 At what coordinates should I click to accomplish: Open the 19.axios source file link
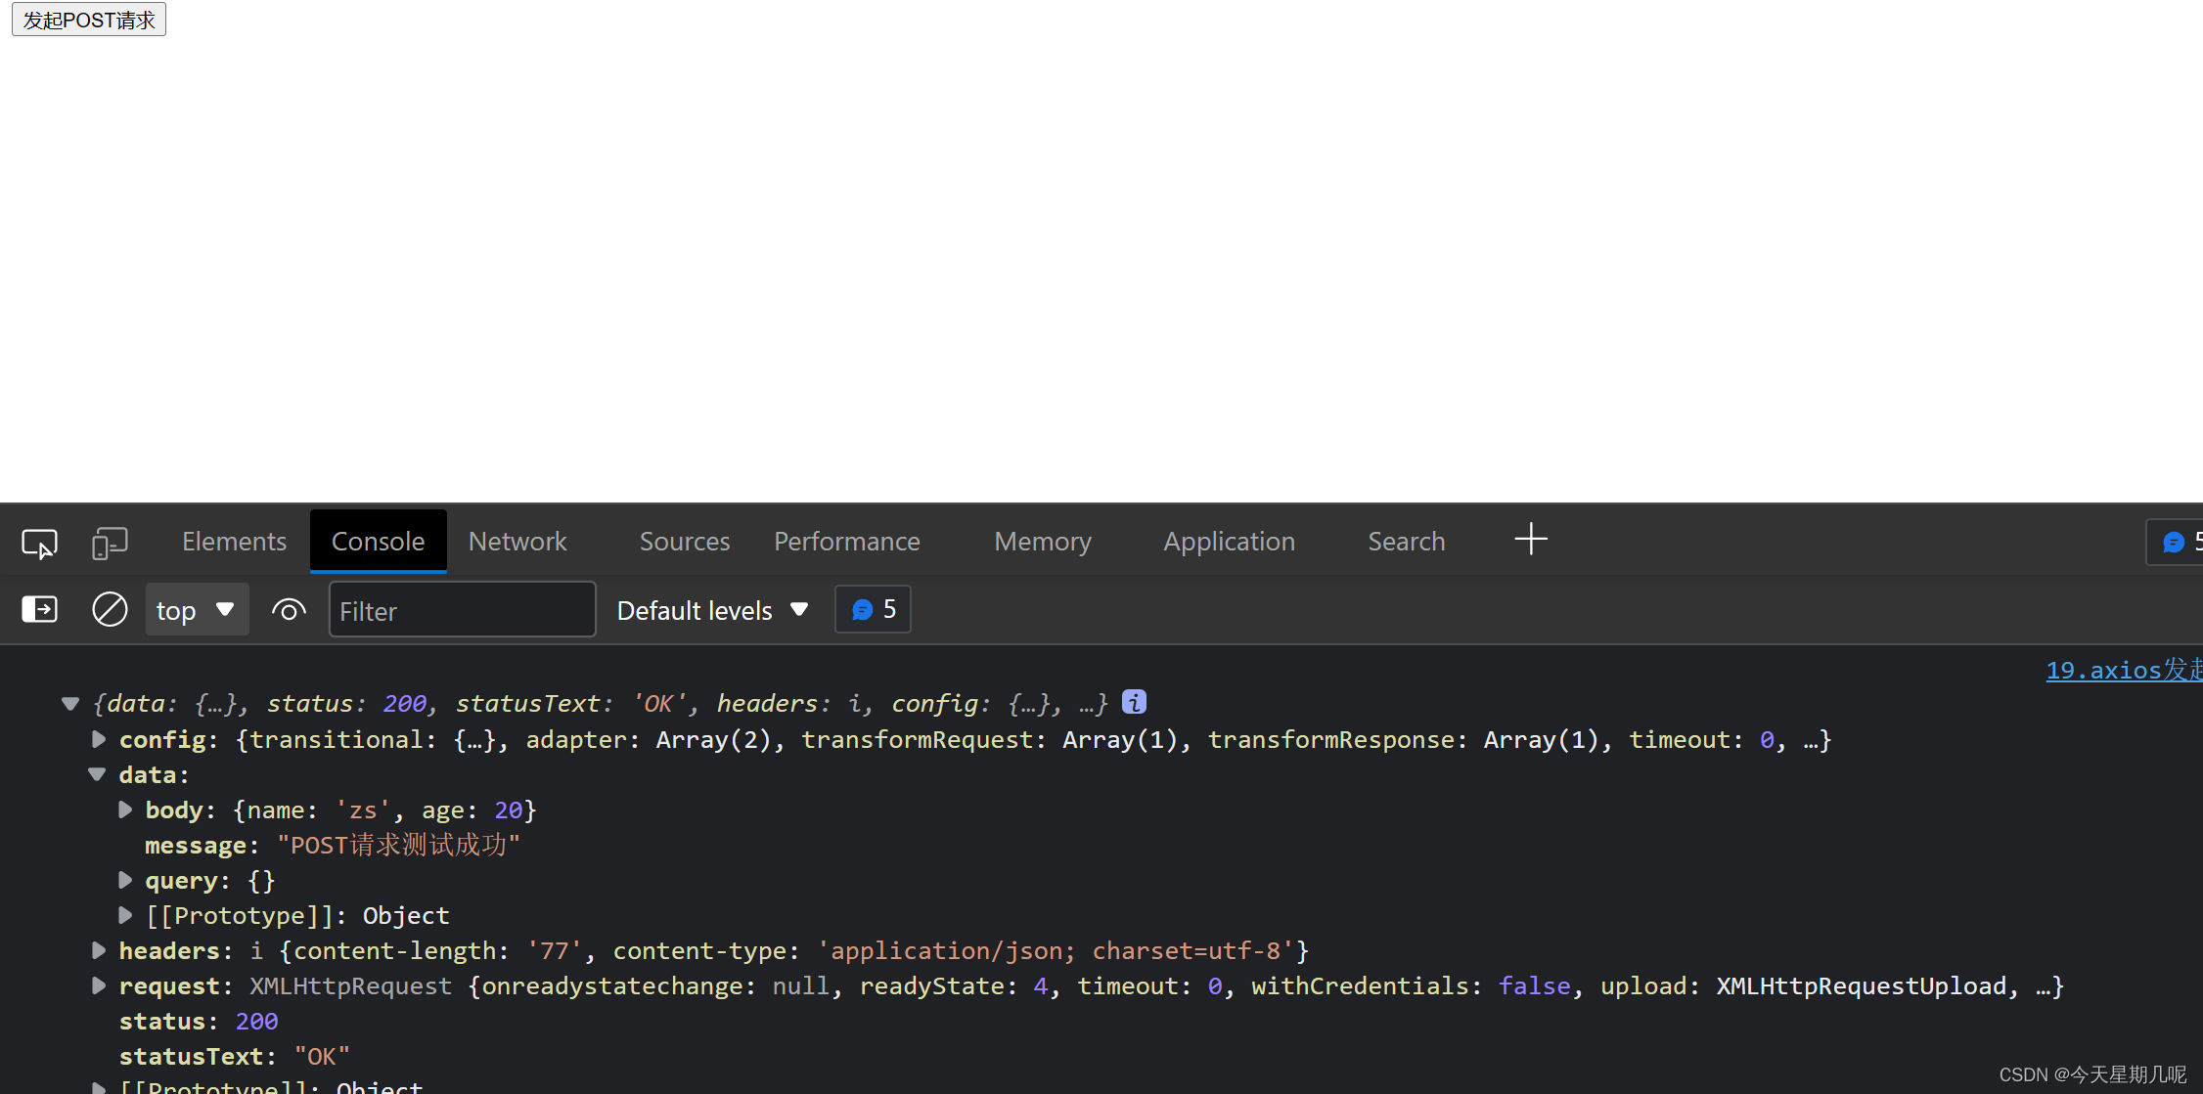(2123, 670)
